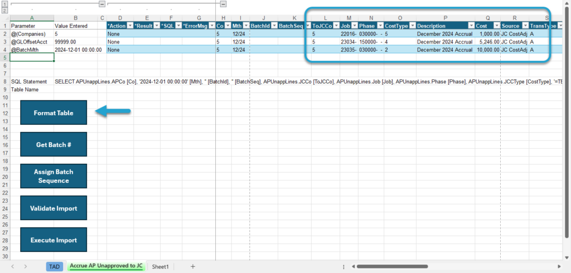This screenshot has width=571, height=273.
Task: Select the Cost cell 10,000.00
Action: pyautogui.click(x=487, y=50)
